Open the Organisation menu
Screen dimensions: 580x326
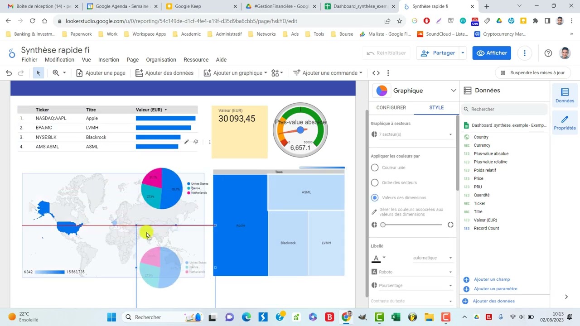point(161,60)
